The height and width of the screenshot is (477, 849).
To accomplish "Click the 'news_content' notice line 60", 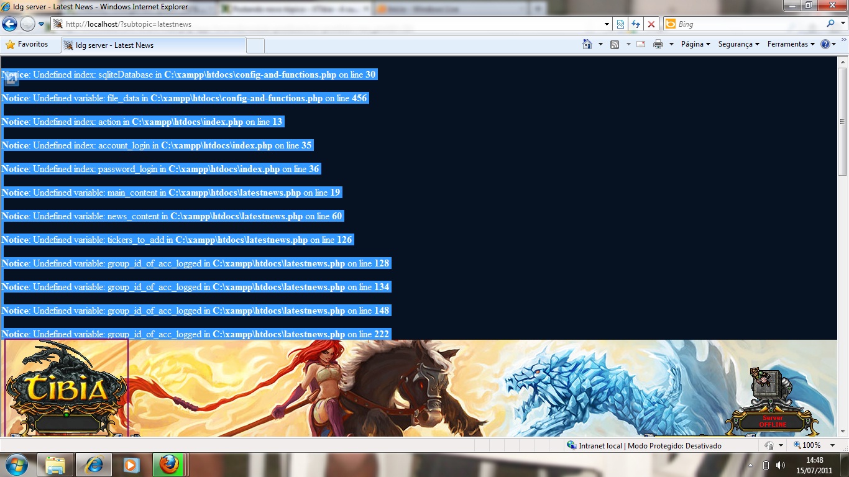I will (172, 216).
